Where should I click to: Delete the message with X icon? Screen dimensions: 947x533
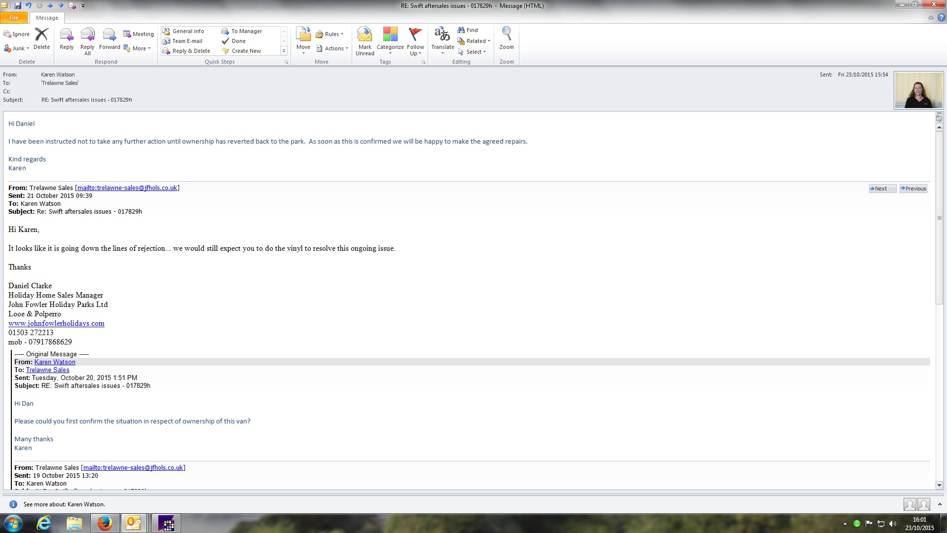(41, 39)
